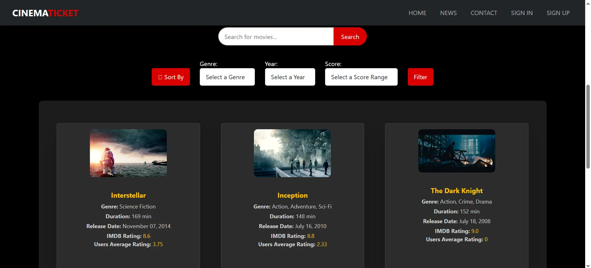This screenshot has height=268, width=591.
Task: Open the Sign In page
Action: [522, 13]
